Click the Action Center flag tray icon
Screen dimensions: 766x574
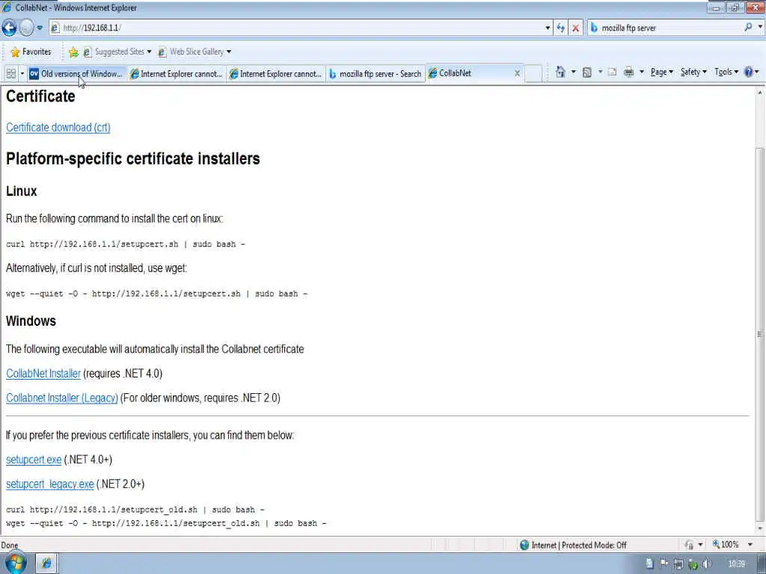pos(664,564)
